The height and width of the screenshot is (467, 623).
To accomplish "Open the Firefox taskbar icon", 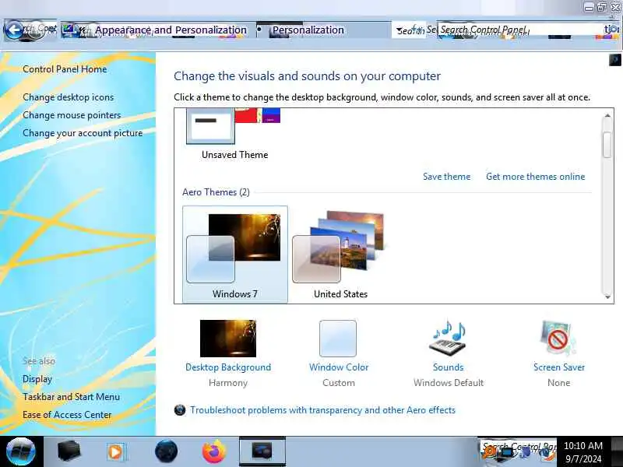I will click(213, 451).
